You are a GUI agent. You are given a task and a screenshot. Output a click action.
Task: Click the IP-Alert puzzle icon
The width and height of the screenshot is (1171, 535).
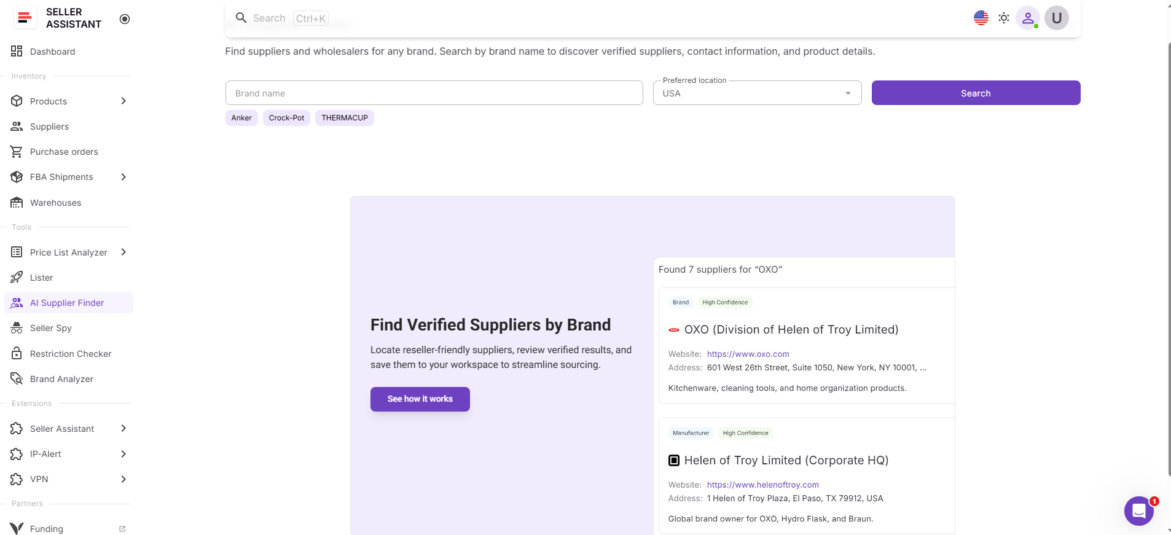(17, 454)
